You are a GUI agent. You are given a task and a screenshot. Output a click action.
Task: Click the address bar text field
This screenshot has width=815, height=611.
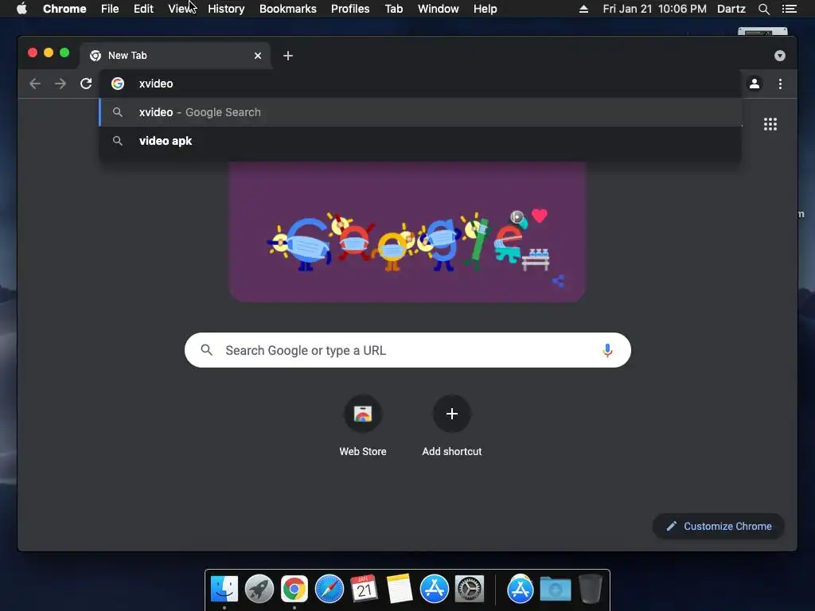pos(420,84)
